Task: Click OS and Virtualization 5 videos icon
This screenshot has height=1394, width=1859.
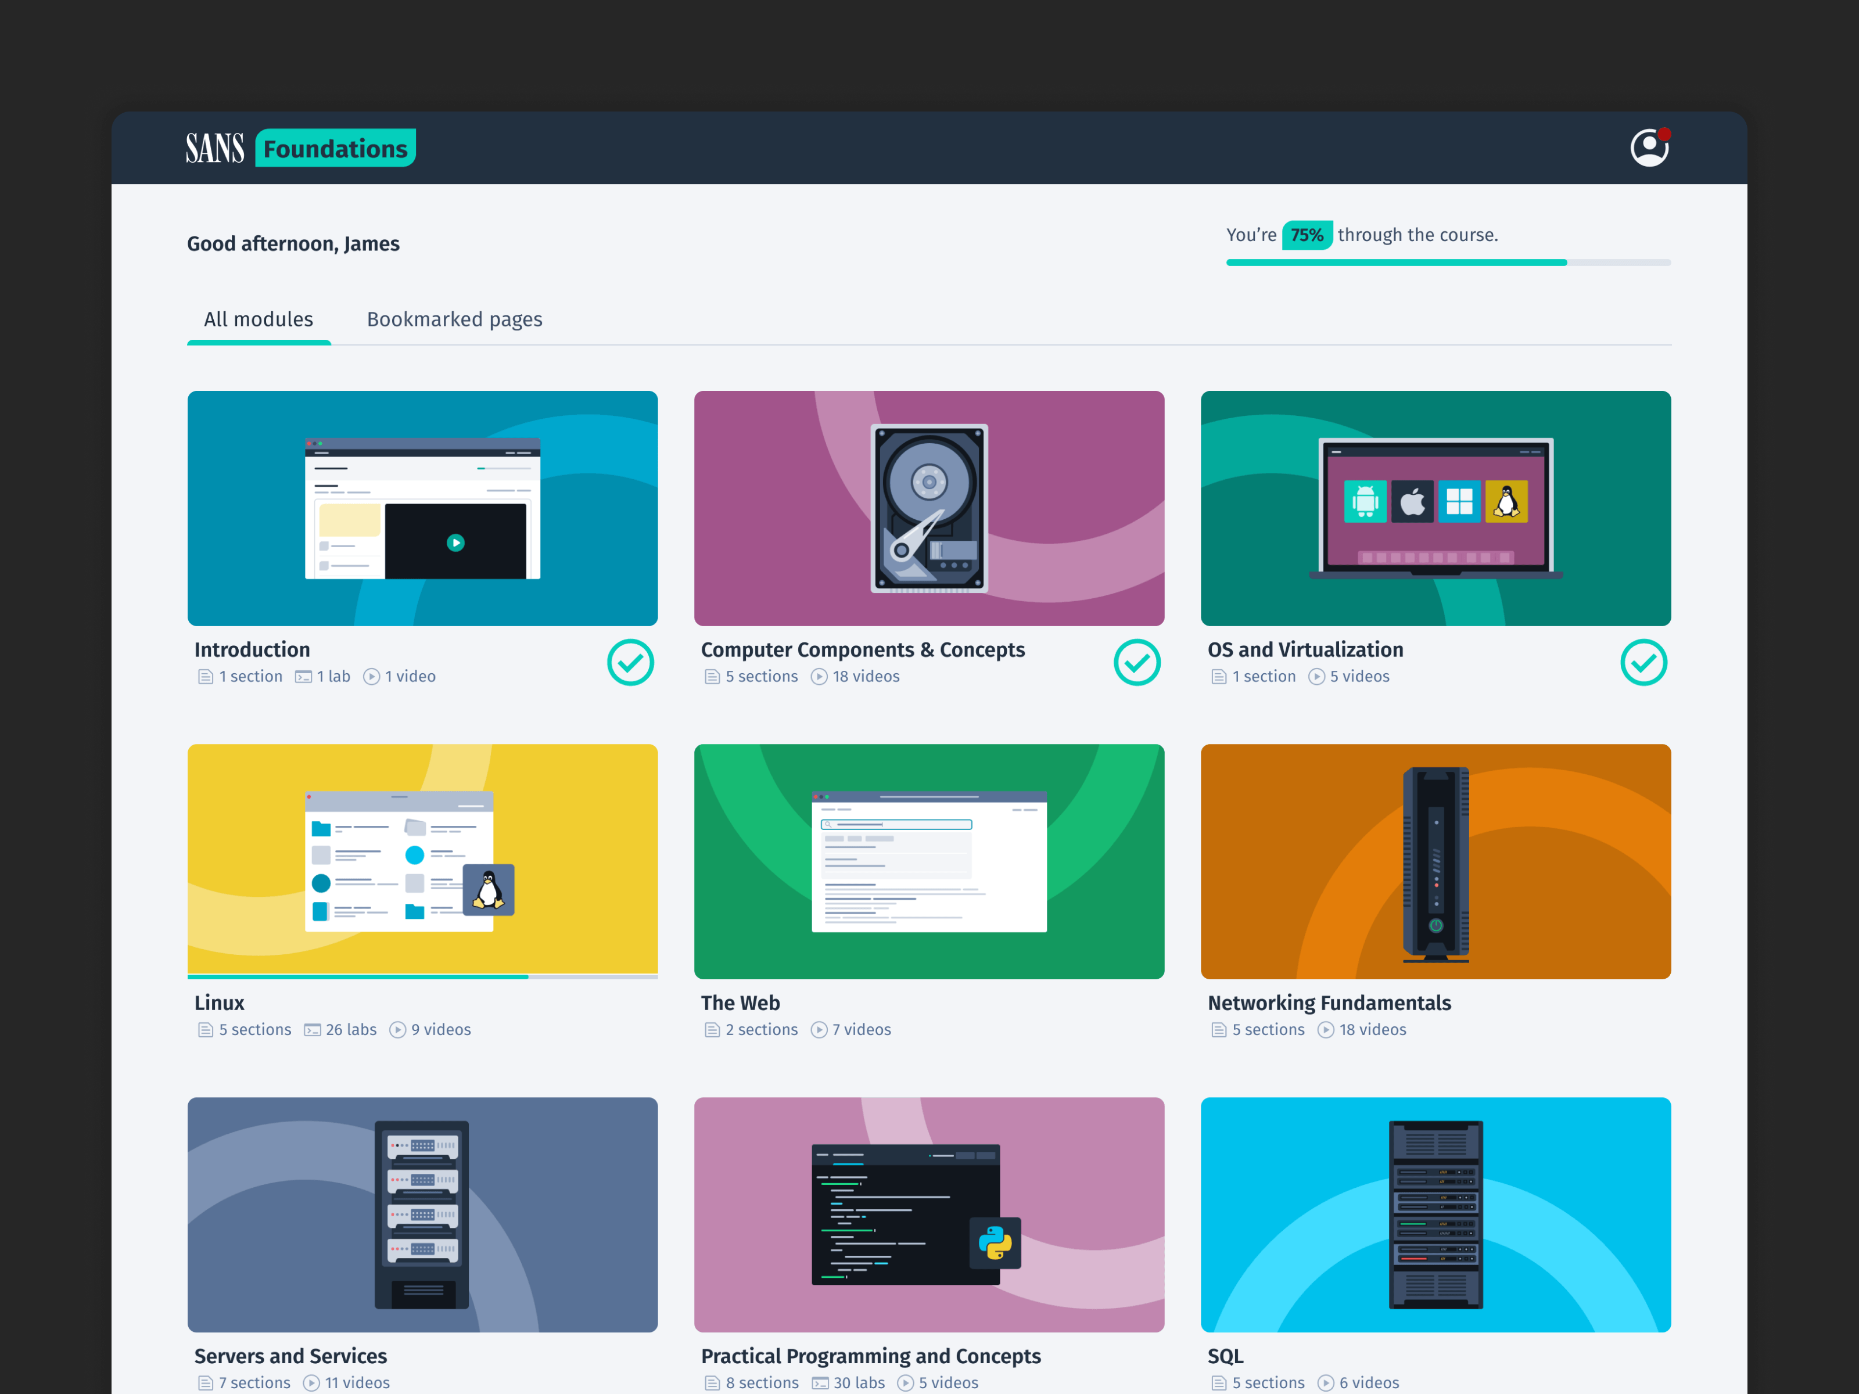Action: tap(1316, 677)
